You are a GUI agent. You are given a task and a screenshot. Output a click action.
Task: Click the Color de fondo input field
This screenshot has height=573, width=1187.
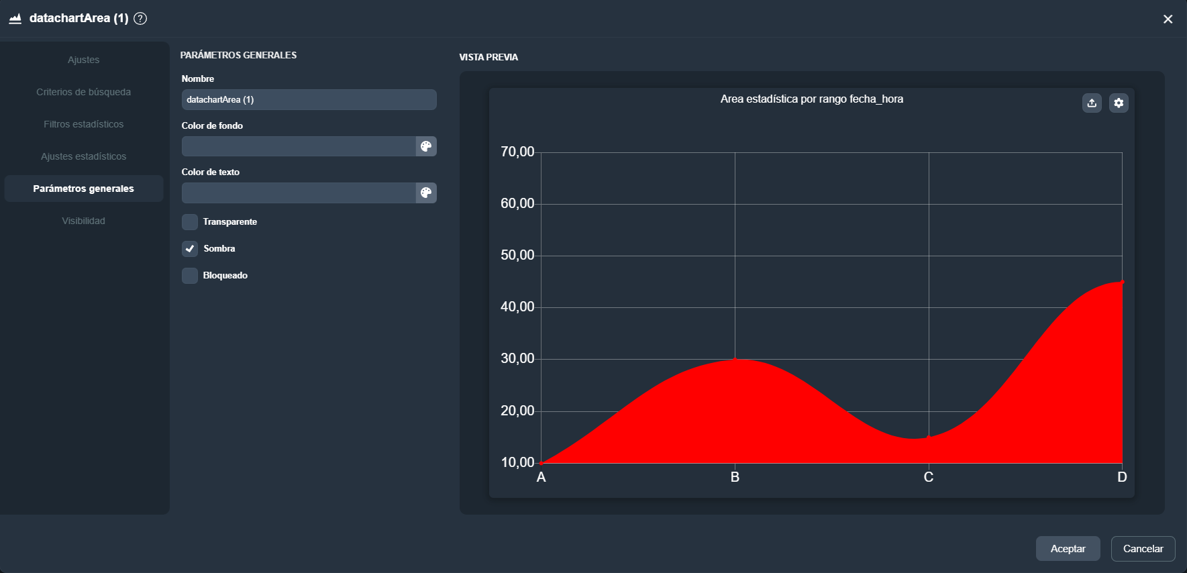coord(299,146)
